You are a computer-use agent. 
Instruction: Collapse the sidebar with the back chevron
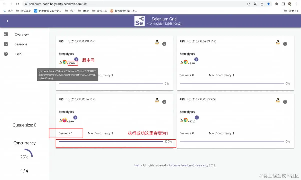[7, 21]
